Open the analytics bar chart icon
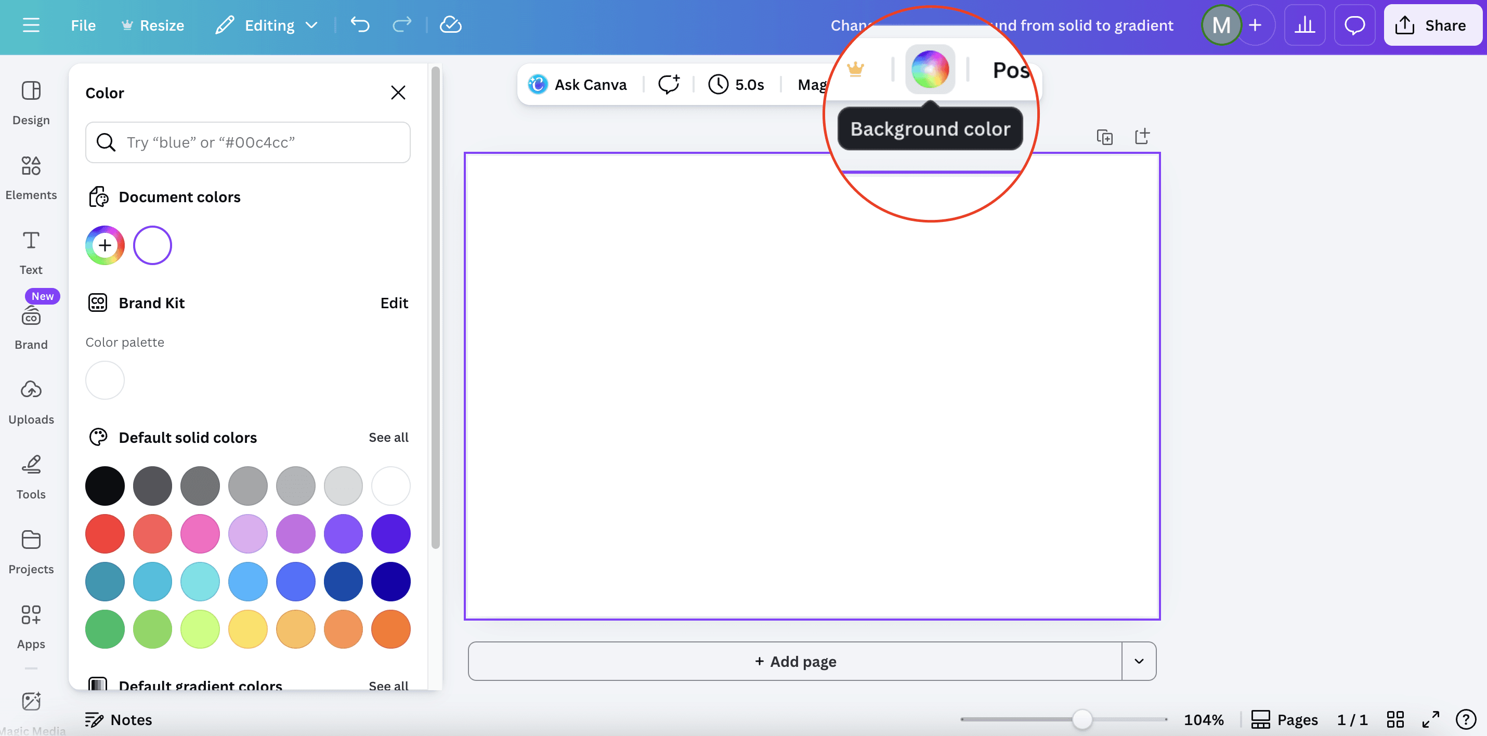1487x736 pixels. [x=1304, y=25]
